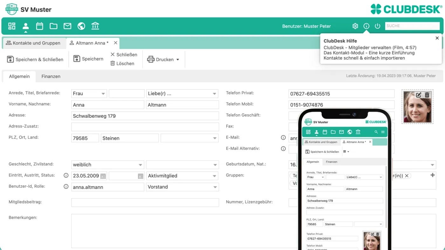Tap the hamburger menu in the phone header

point(383,132)
